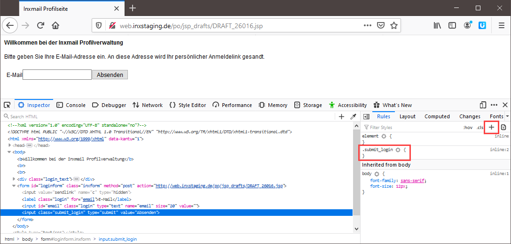The height and width of the screenshot is (244, 511).
Task: Toggle print media simulation
Action: [x=504, y=127]
